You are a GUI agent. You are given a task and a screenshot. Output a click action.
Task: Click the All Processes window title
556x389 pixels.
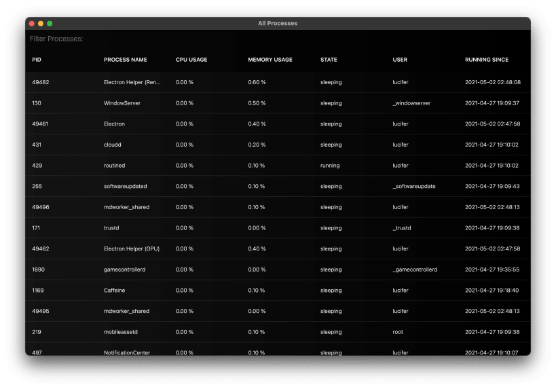click(278, 23)
